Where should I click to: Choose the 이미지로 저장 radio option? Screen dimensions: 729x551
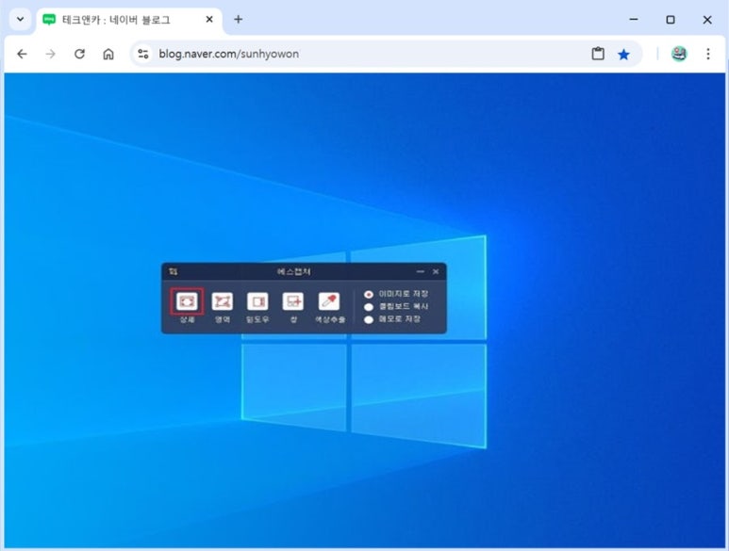[369, 294]
